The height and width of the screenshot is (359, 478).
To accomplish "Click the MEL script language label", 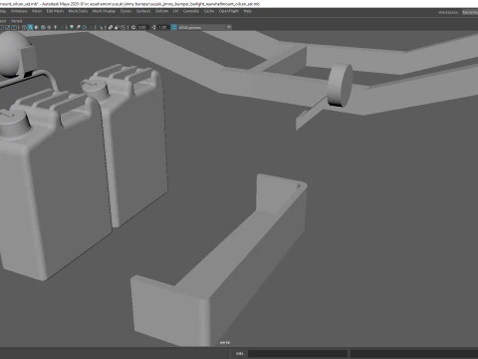I will tap(239, 354).
